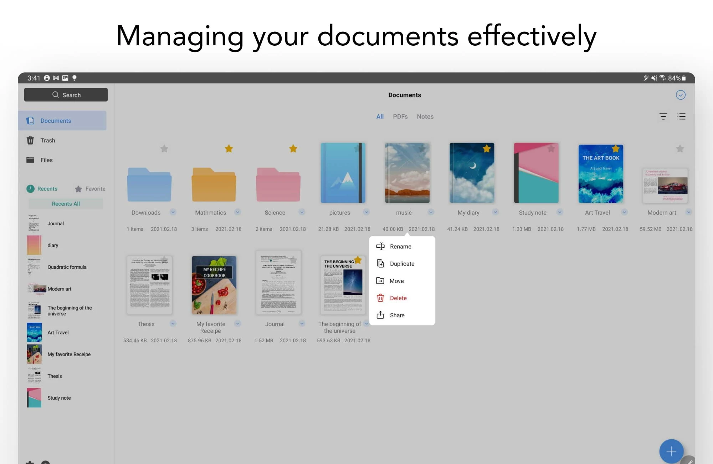Click the Search input field
The width and height of the screenshot is (713, 464).
(66, 95)
